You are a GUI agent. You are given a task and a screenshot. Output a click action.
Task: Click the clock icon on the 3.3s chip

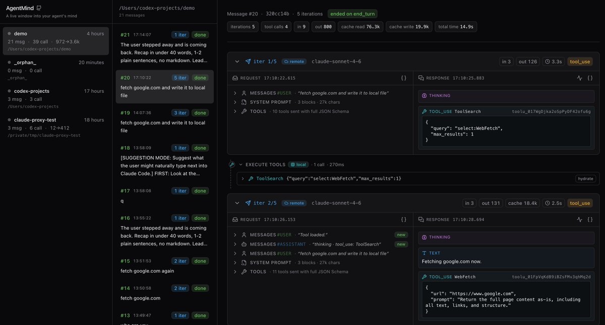tap(548, 61)
